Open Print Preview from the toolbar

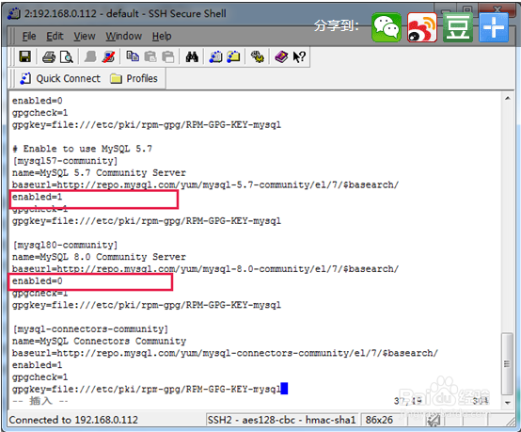[67, 56]
